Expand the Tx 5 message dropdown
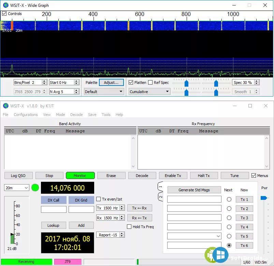 [x=218, y=236]
